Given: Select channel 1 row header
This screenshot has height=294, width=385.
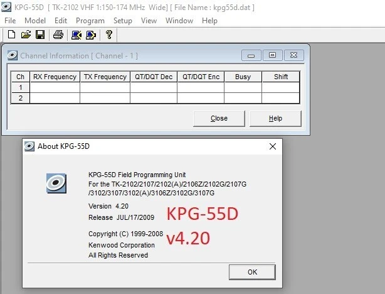Looking at the screenshot, I should pos(21,87).
